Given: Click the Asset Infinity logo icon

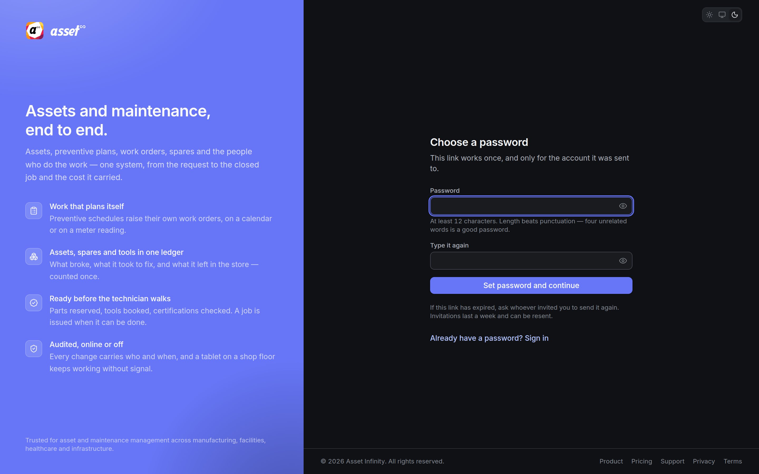Looking at the screenshot, I should [35, 31].
